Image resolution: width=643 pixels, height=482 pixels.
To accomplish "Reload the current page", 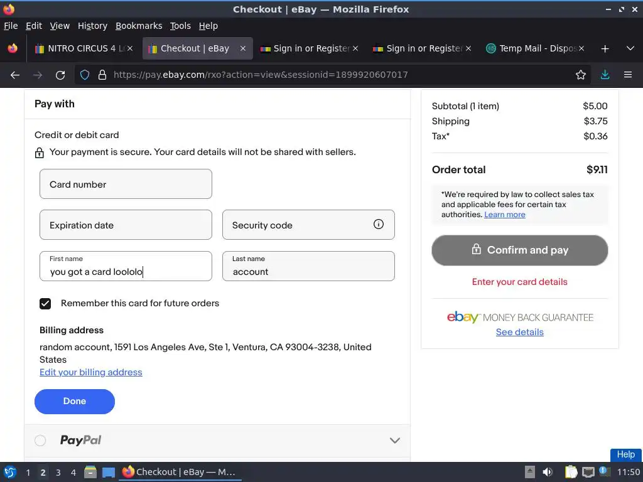I will 60,75.
